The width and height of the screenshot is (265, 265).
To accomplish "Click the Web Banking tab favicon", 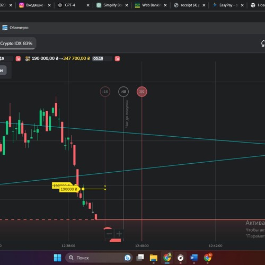I will pos(137,5).
